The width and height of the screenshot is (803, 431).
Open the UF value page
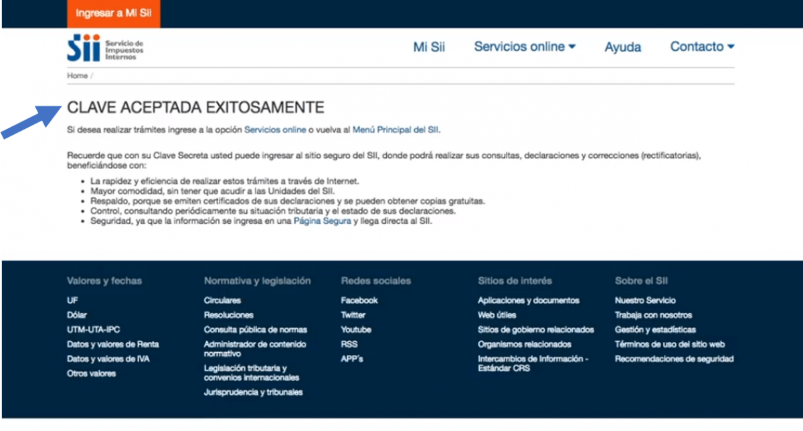(x=72, y=300)
